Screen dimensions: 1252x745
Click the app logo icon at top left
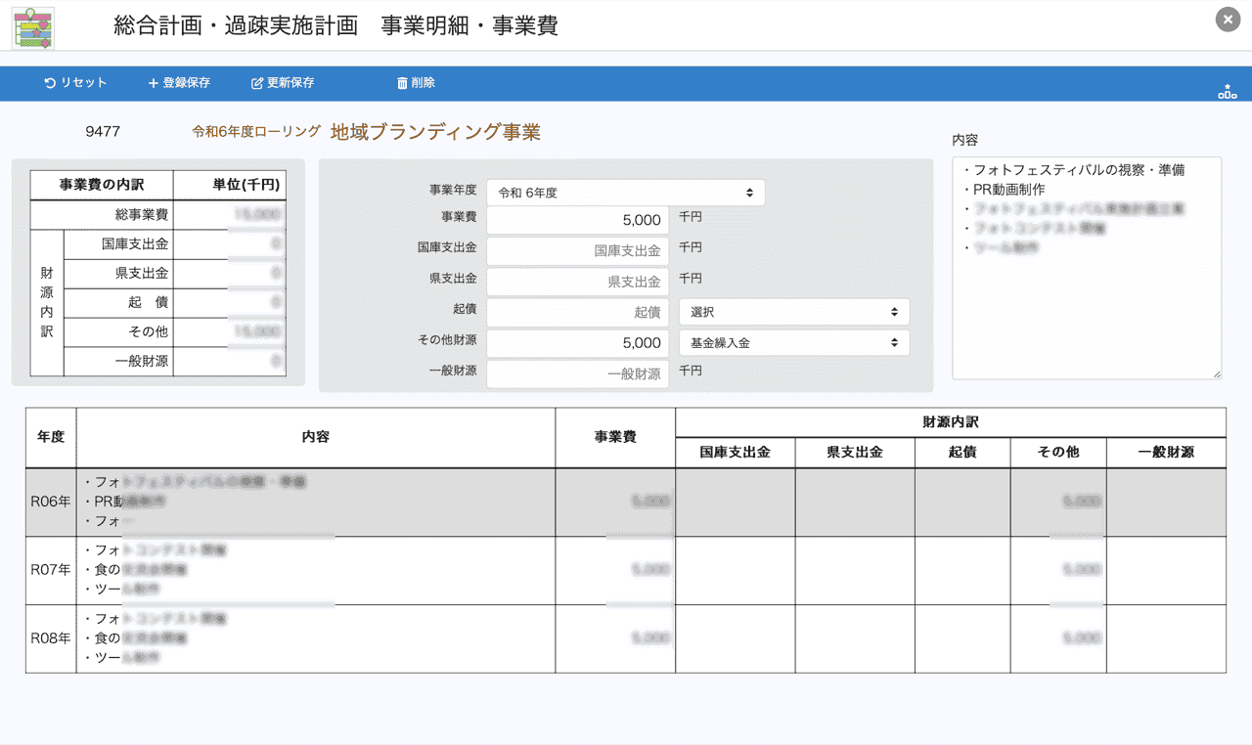pos(33,26)
